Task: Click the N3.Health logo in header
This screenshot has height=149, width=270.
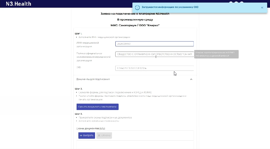Action: [x=18, y=4]
